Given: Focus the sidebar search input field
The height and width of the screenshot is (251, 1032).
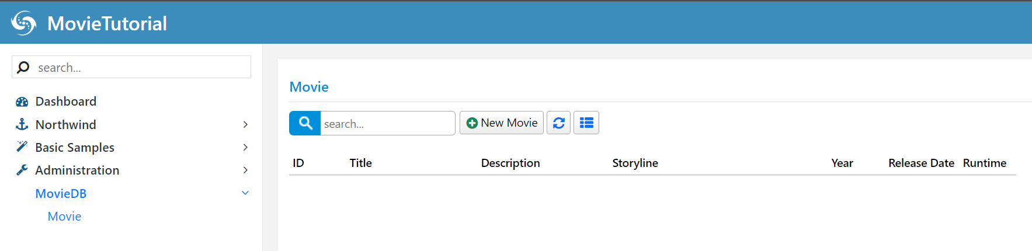Looking at the screenshot, I should click(140, 68).
